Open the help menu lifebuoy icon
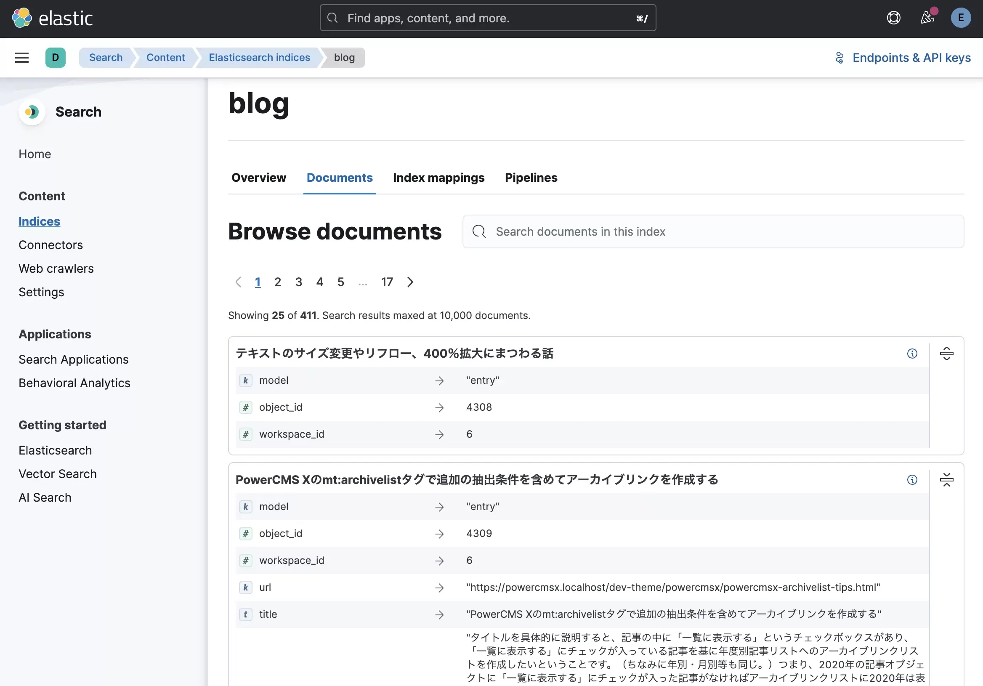 tap(893, 18)
